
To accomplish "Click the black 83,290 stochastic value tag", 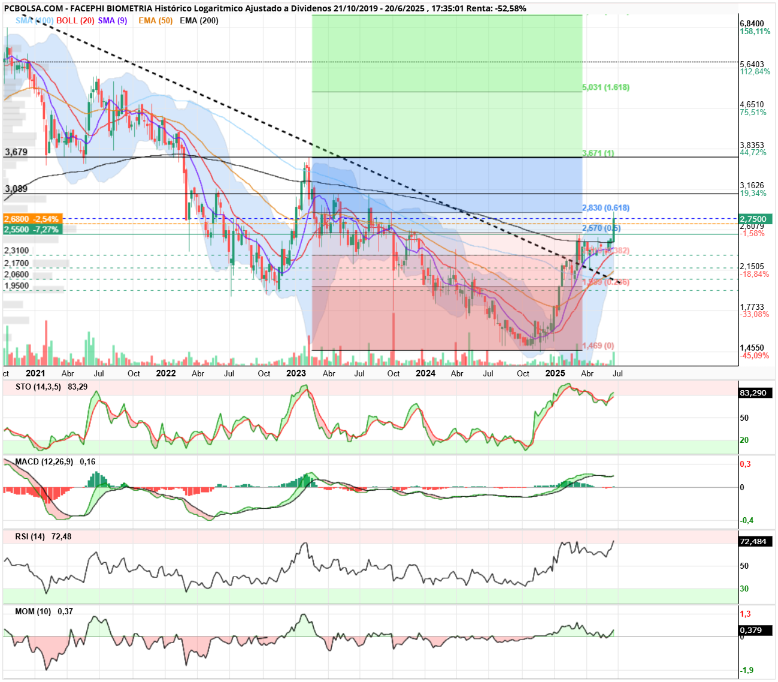I will [x=756, y=393].
